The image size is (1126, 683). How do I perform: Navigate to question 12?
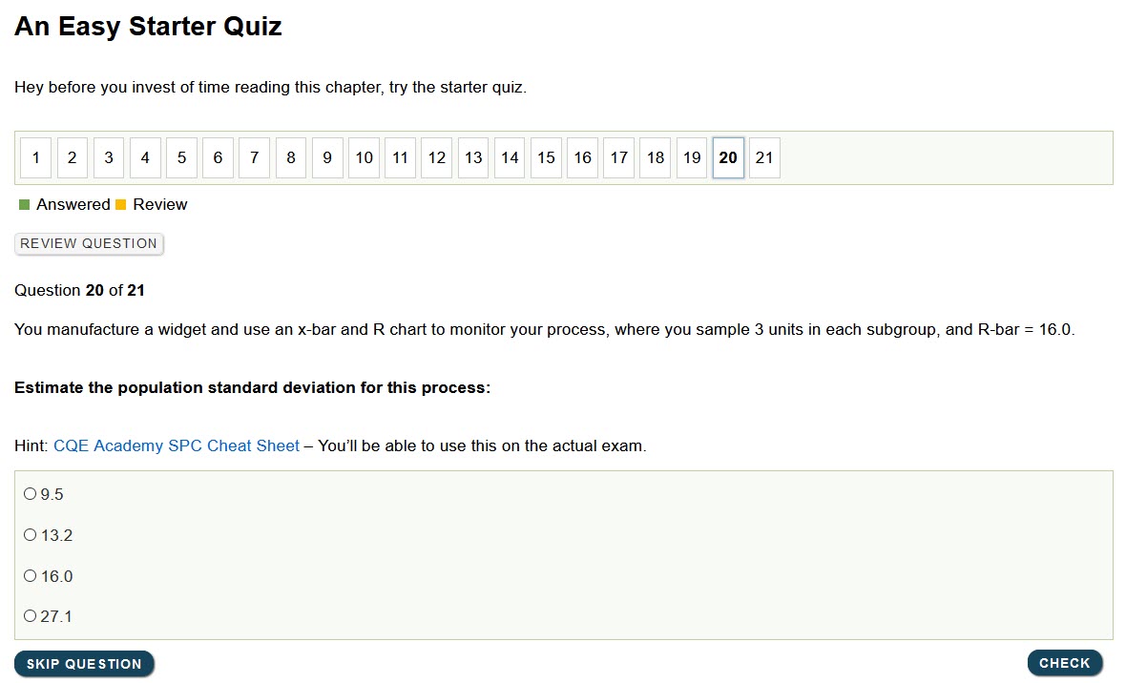click(437, 158)
